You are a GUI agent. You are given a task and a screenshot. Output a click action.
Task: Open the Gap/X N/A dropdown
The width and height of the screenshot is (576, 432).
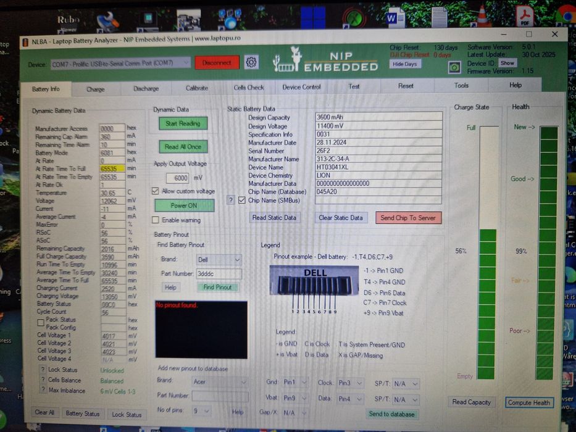(295, 412)
